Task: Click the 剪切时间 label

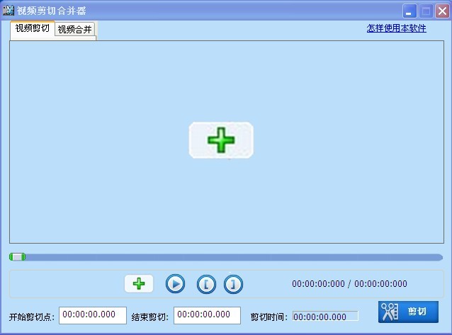Action: (269, 317)
